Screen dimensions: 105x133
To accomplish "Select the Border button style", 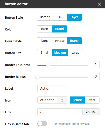I will [45, 17].
